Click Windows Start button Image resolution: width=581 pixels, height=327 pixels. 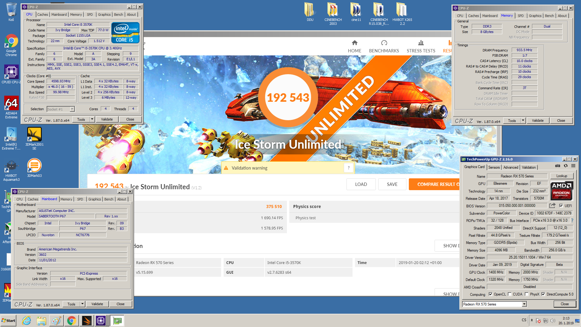coord(8,321)
